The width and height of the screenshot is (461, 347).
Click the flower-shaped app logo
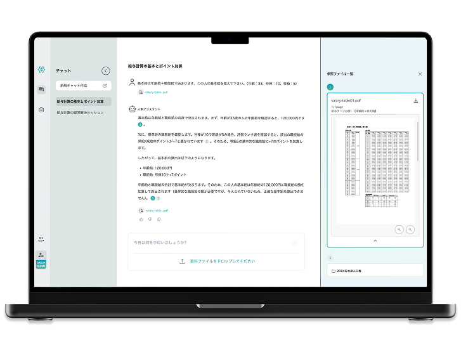pyautogui.click(x=41, y=70)
